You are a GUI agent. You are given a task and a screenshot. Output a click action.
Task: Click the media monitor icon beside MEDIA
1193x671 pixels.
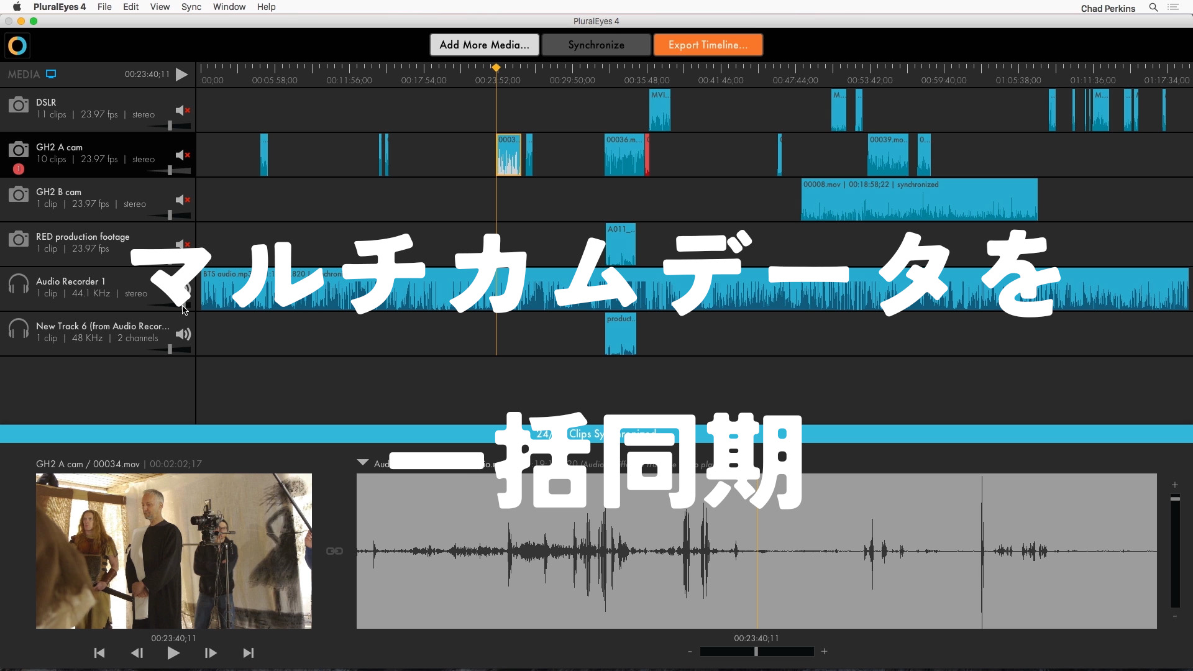coord(51,74)
